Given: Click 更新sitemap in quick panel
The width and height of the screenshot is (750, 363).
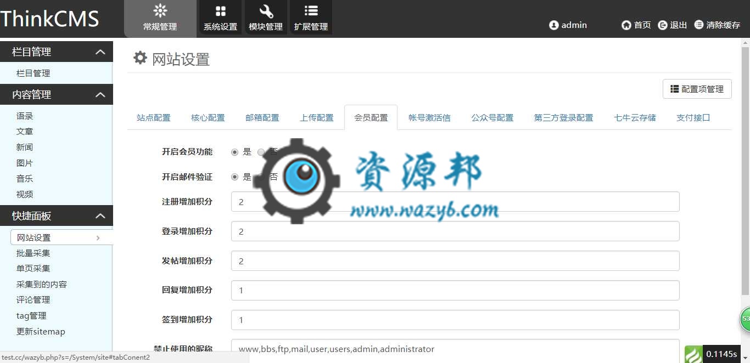Looking at the screenshot, I should pyautogui.click(x=41, y=332).
